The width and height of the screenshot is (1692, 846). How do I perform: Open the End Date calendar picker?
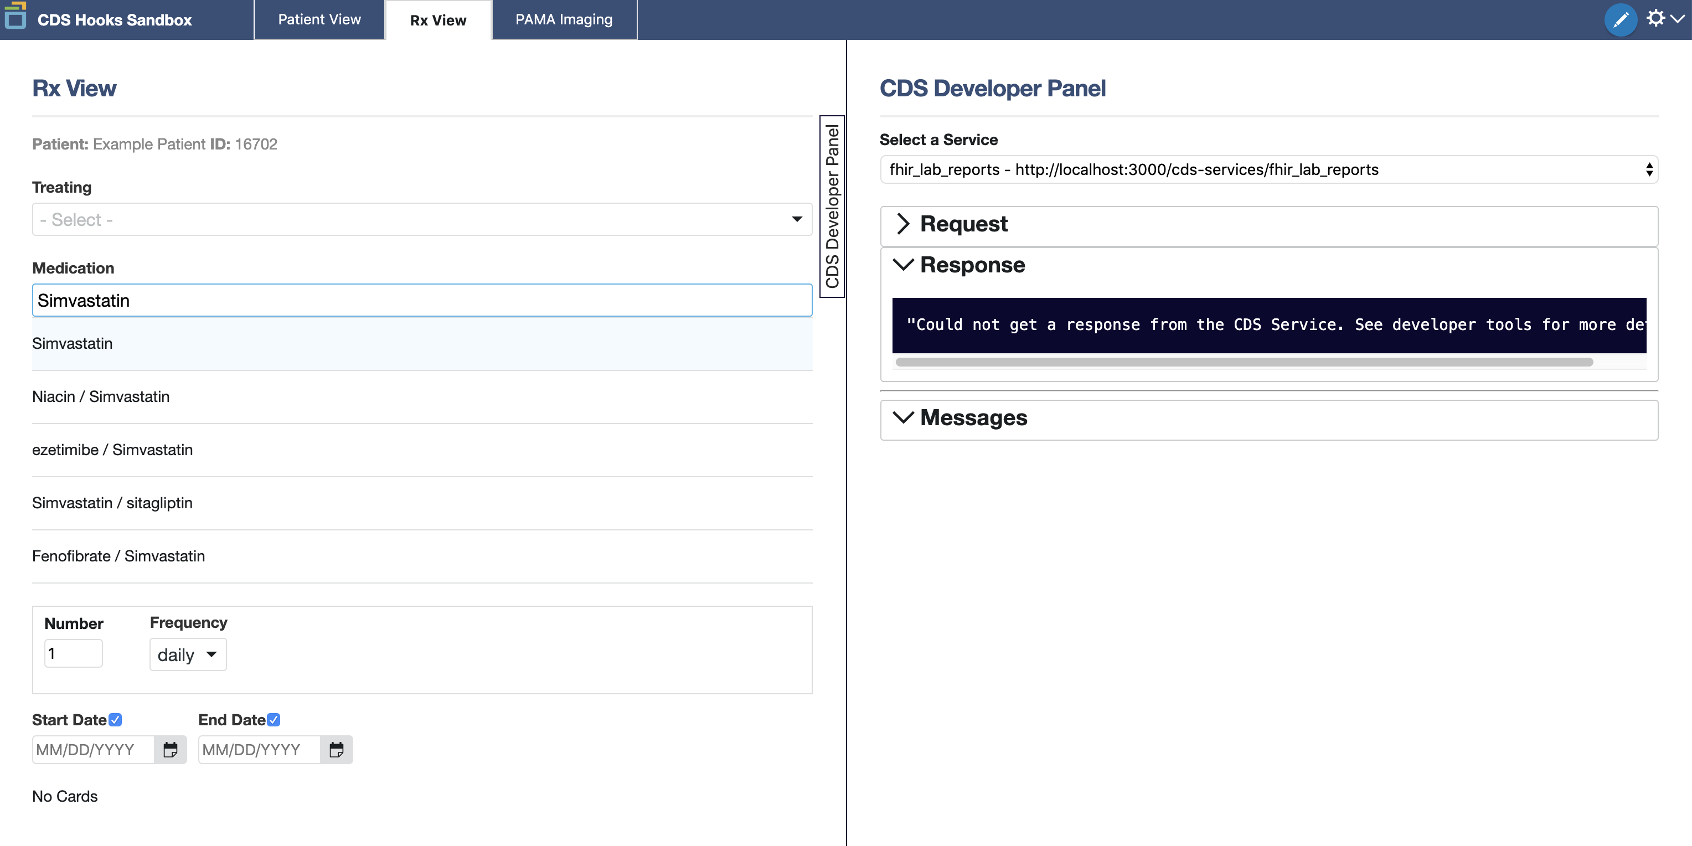pos(336,750)
